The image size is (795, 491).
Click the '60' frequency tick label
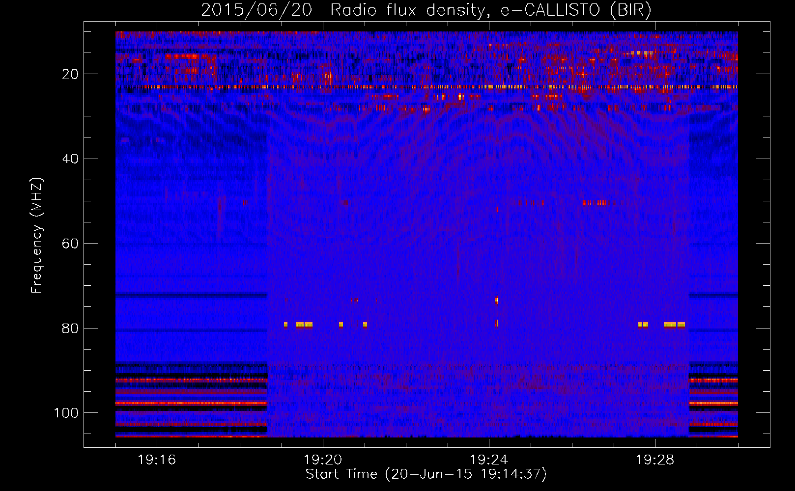click(x=71, y=244)
